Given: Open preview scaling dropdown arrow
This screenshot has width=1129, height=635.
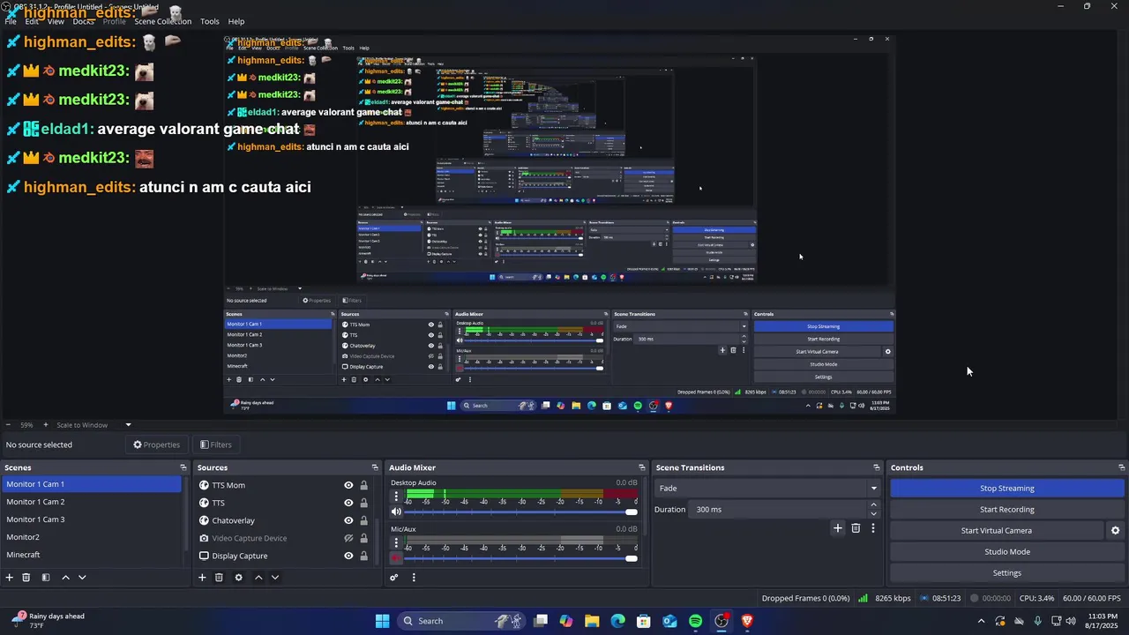Looking at the screenshot, I should pos(128,425).
